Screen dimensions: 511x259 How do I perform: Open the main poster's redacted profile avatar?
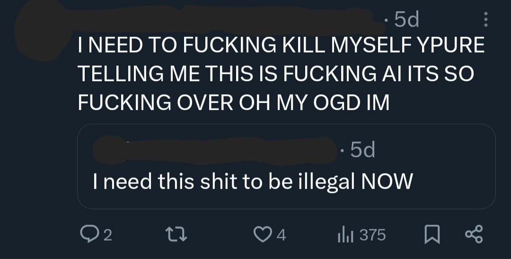pyautogui.click(x=43, y=30)
